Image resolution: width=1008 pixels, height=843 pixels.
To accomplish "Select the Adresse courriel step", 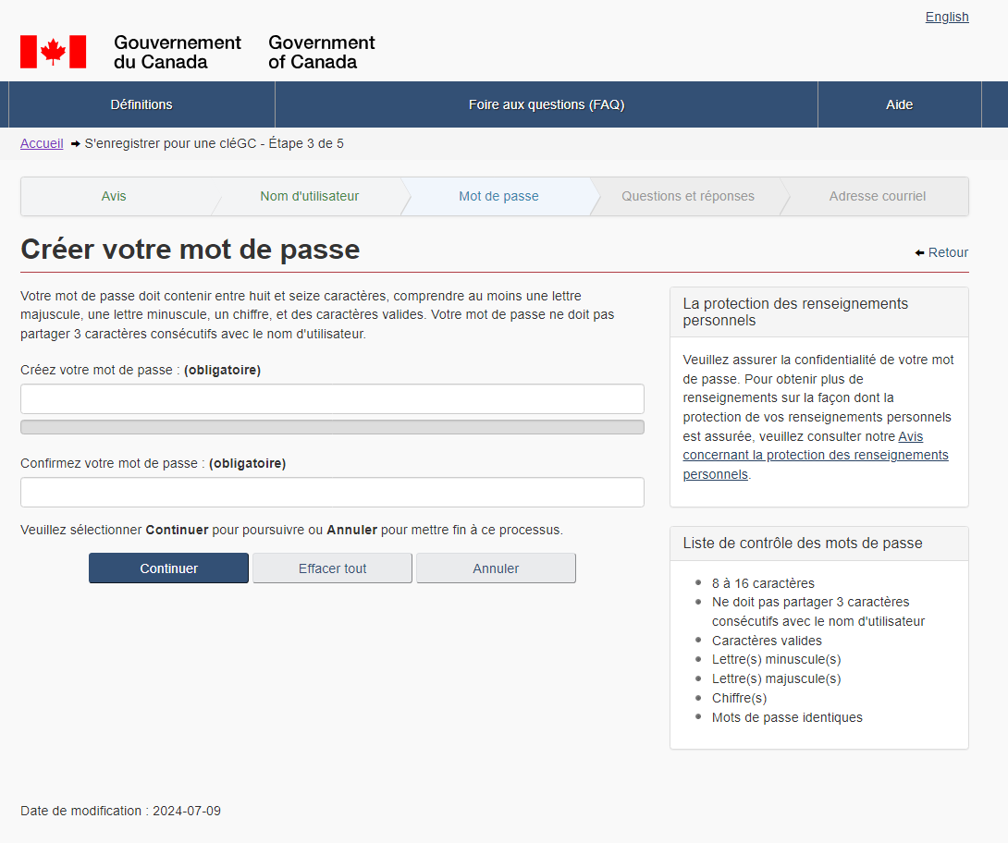I will tap(877, 196).
